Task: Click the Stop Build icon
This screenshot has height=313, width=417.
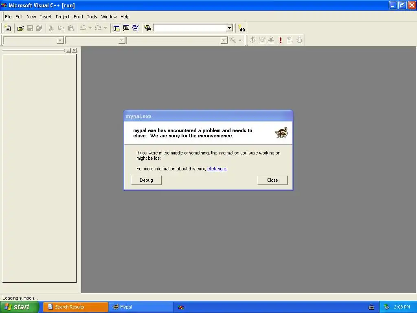Action: click(271, 40)
